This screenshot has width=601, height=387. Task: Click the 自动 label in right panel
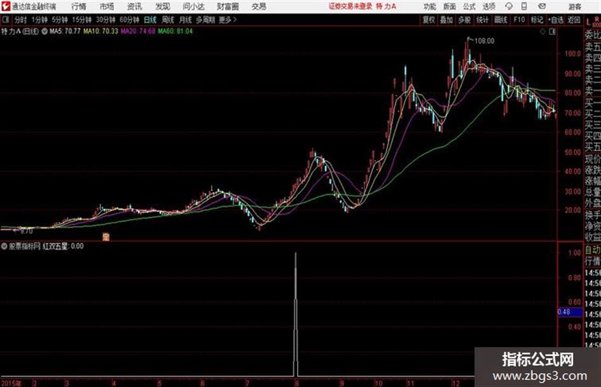tap(593, 250)
